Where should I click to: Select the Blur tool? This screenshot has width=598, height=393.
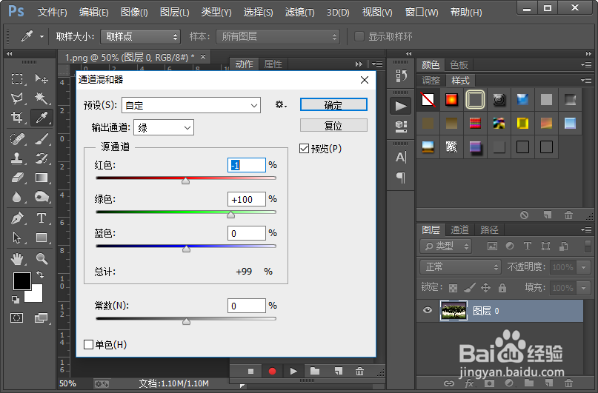coord(17,198)
